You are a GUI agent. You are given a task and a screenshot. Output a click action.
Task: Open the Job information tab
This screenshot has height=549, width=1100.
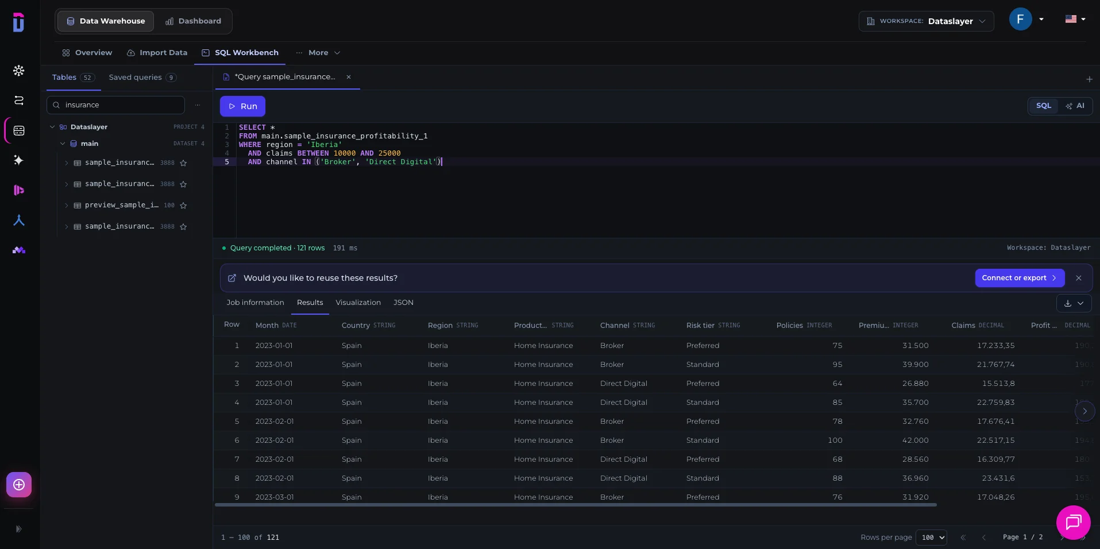click(x=255, y=303)
